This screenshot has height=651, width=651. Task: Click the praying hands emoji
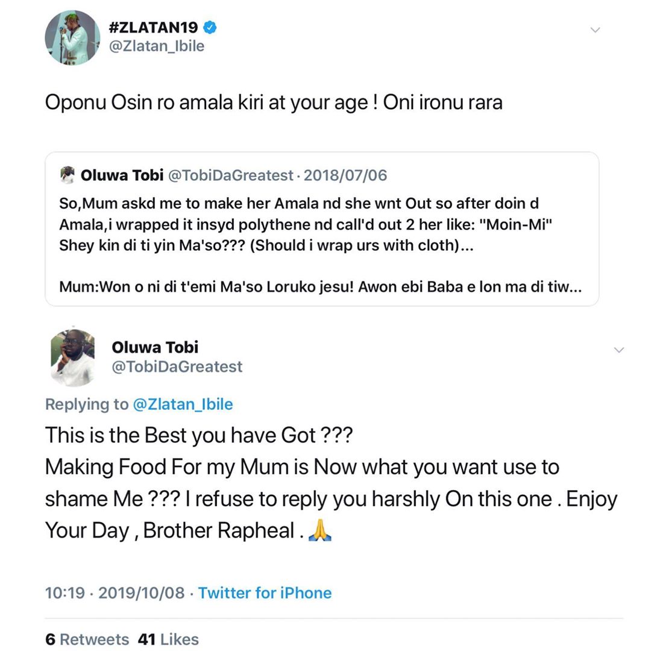tap(320, 530)
